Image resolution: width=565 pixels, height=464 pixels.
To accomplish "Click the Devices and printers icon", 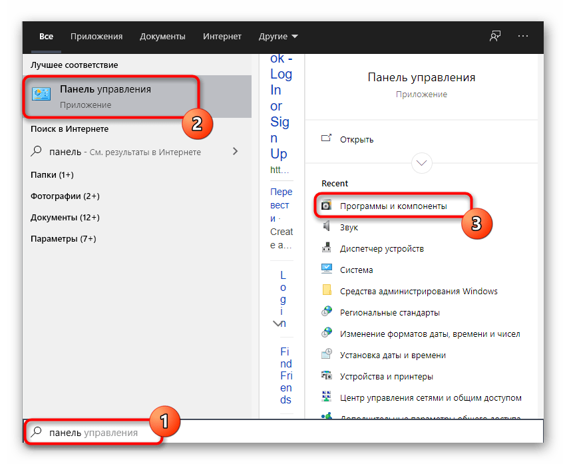I will (x=326, y=376).
